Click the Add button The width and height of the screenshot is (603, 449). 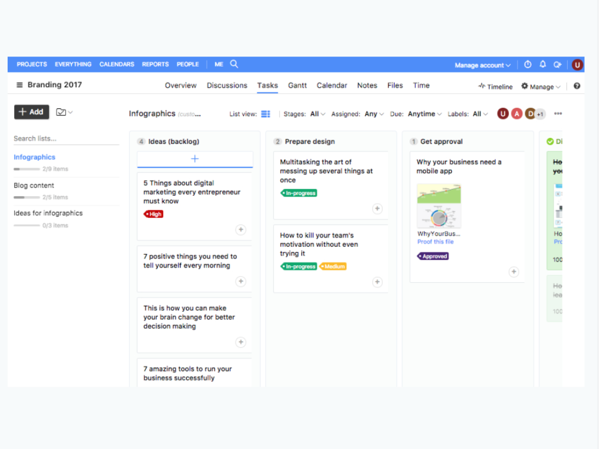coord(31,111)
